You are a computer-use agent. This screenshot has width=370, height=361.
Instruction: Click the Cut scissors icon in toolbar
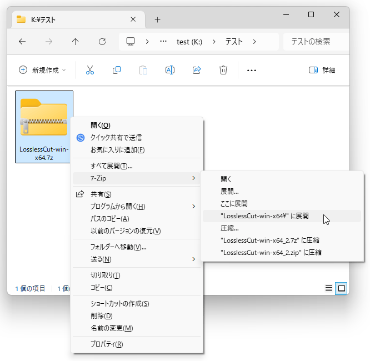coord(90,70)
